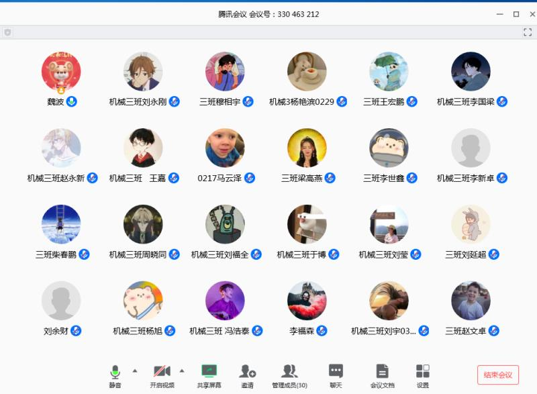The height and width of the screenshot is (394, 537).
Task: Enter full screen with top-right expand icon
Action: point(528,32)
